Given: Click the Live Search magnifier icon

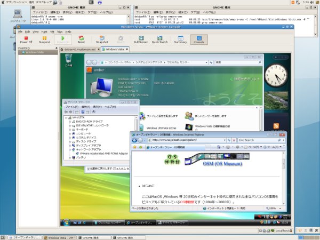Looking at the screenshot, I should click(279, 140).
